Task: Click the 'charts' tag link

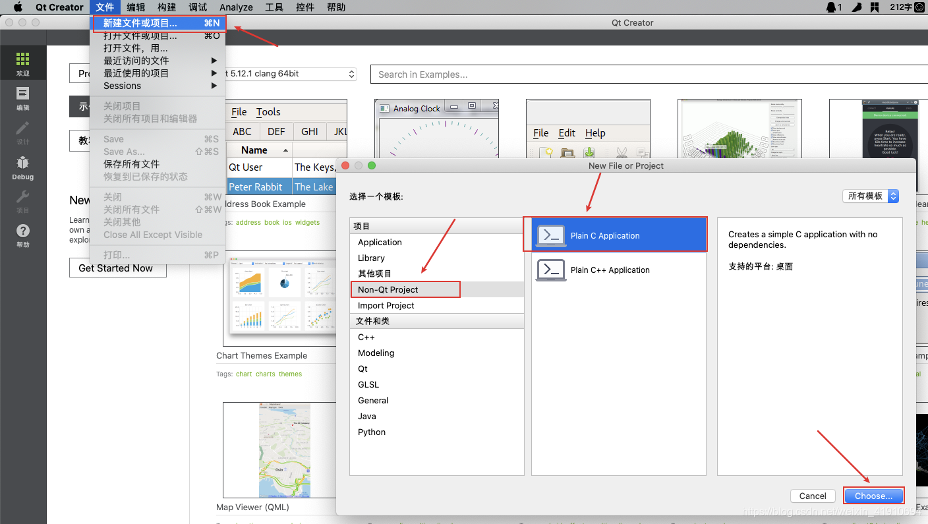Action: tap(266, 374)
